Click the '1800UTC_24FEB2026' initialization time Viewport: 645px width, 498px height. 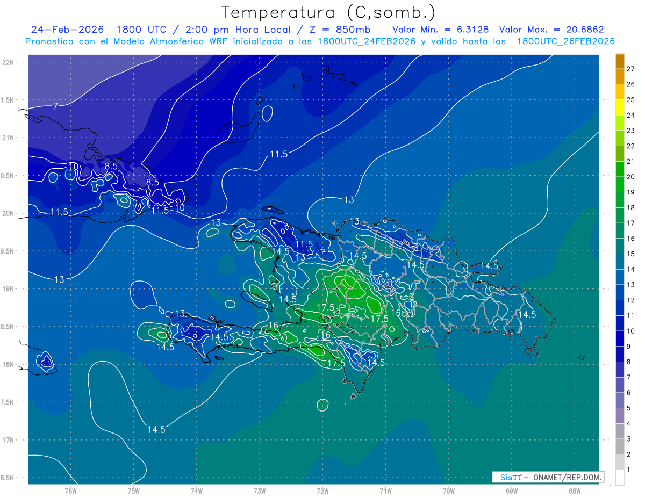[367, 41]
